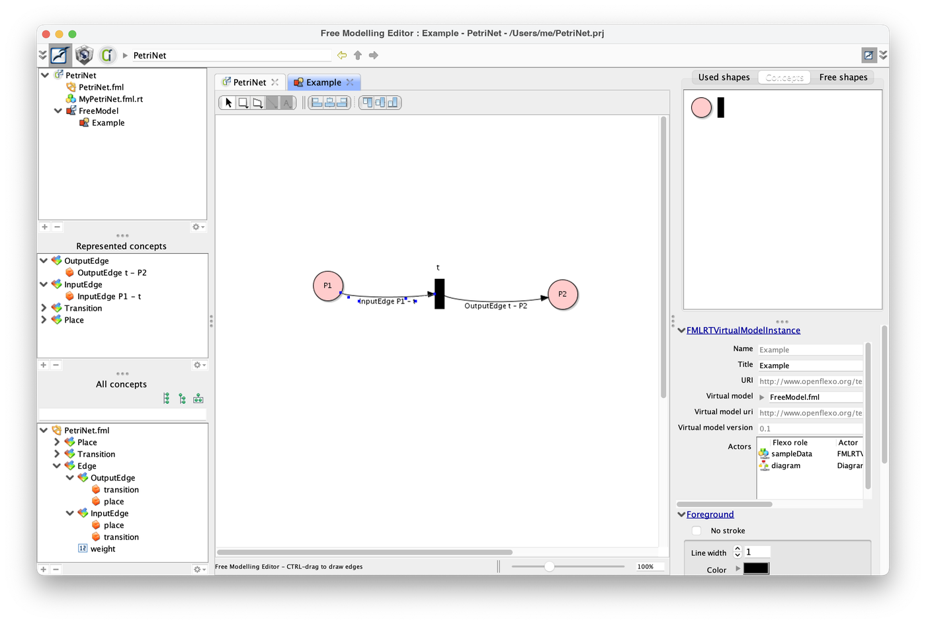Viewport: 926px width, 624px height.
Task: Open the Free Modelling perspective icon
Action: pos(60,55)
